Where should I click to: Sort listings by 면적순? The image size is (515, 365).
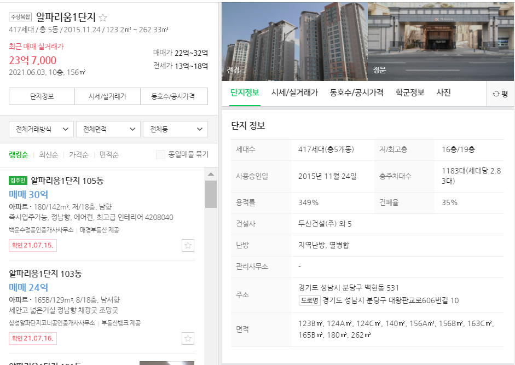tap(109, 155)
